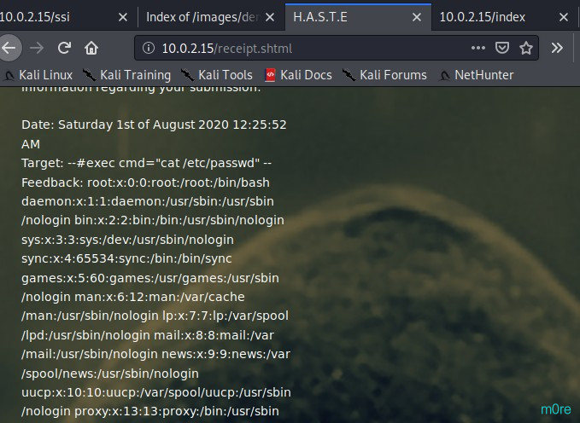Open the browser home page

(91, 48)
